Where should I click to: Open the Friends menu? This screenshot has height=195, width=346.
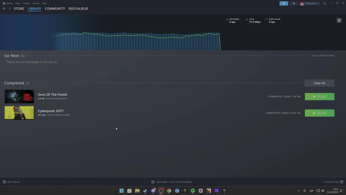(x=26, y=3)
